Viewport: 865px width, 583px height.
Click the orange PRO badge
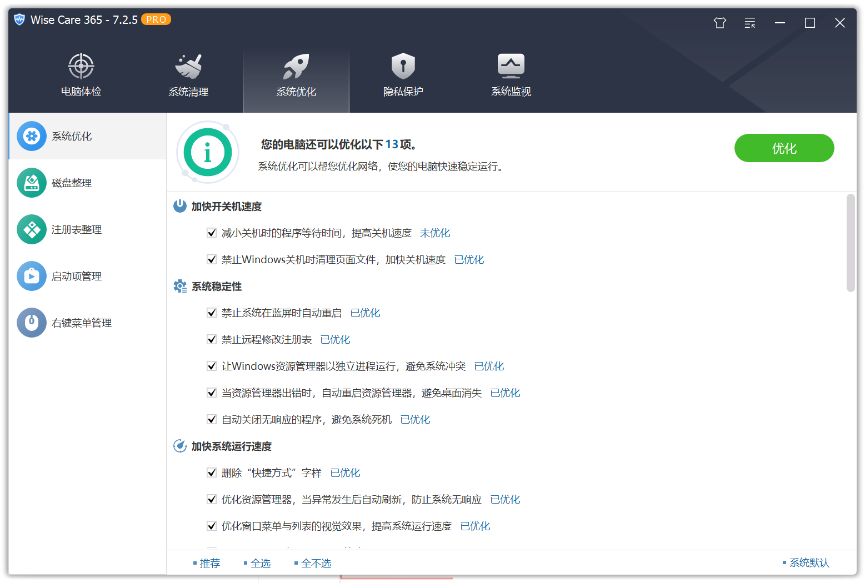click(156, 19)
